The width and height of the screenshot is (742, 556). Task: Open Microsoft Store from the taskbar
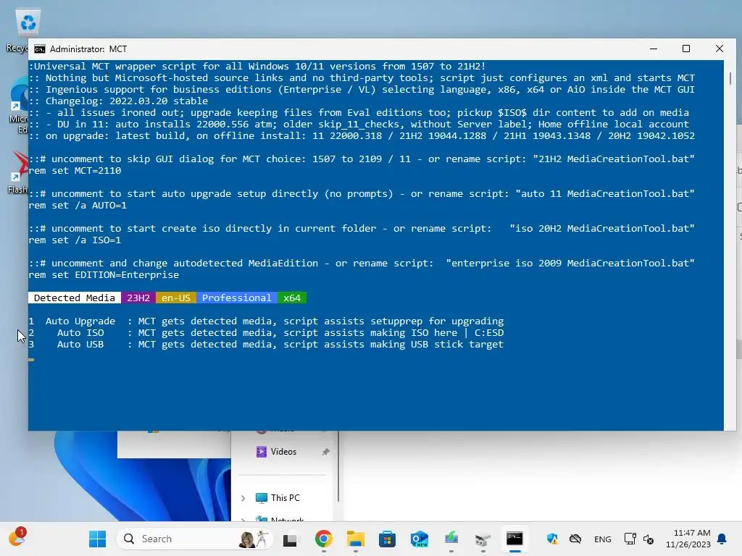387,539
